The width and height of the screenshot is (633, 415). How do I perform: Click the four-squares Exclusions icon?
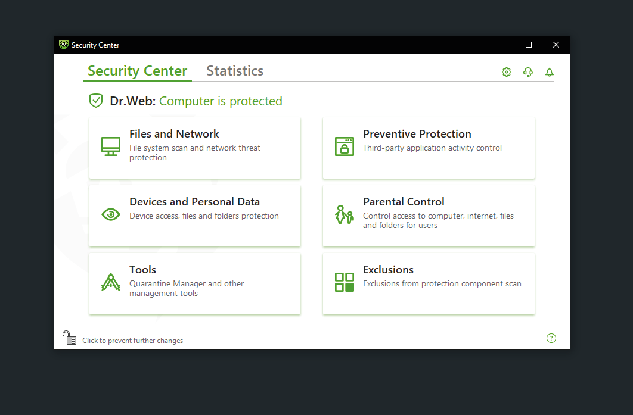pyautogui.click(x=345, y=282)
